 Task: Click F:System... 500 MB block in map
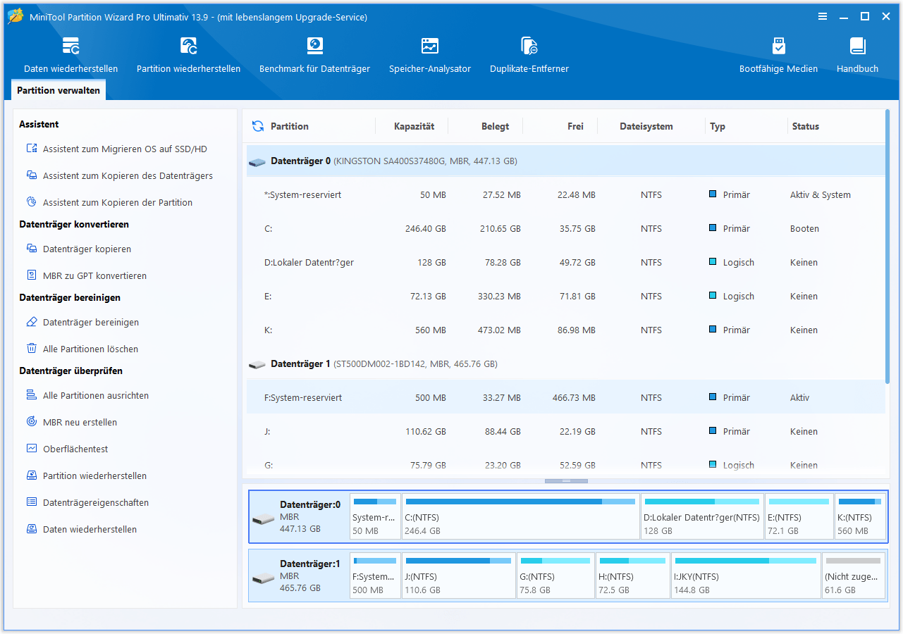pyautogui.click(x=375, y=576)
